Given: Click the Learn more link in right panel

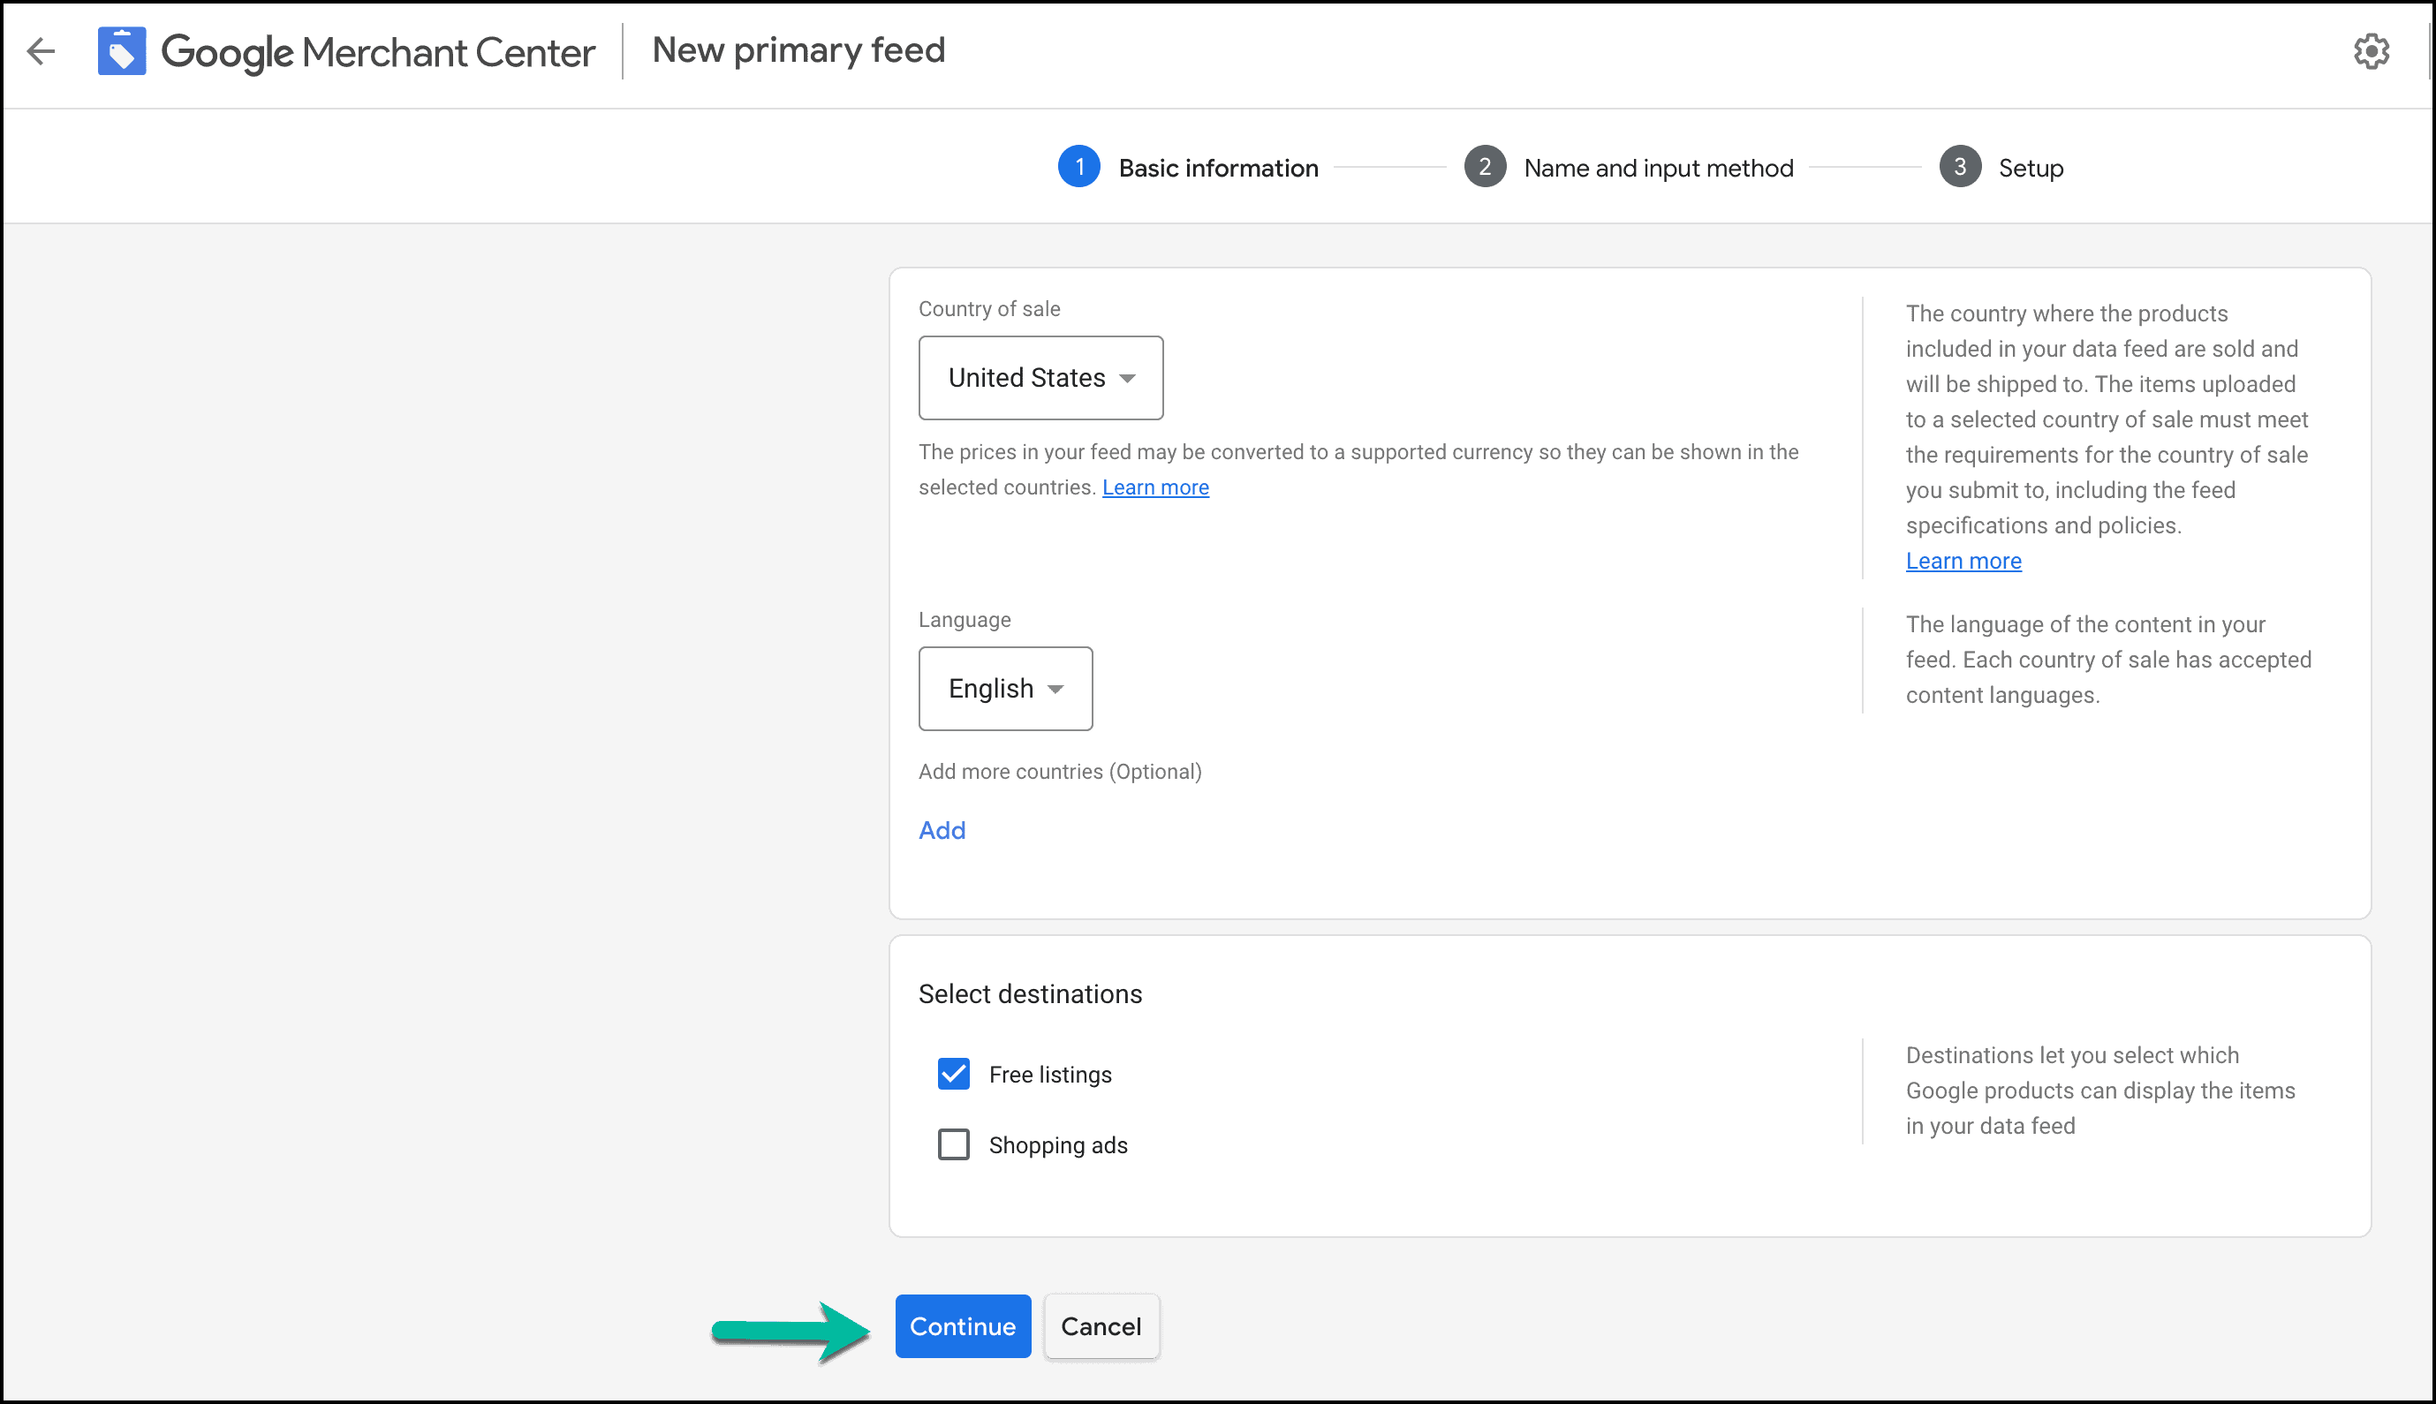Looking at the screenshot, I should pos(1963,559).
